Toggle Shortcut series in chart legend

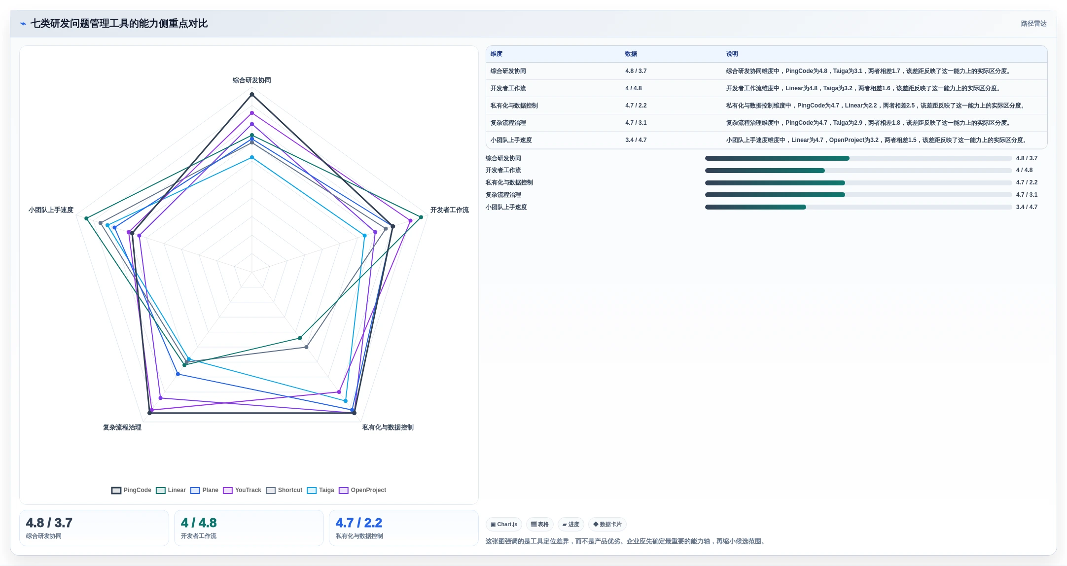(x=284, y=490)
